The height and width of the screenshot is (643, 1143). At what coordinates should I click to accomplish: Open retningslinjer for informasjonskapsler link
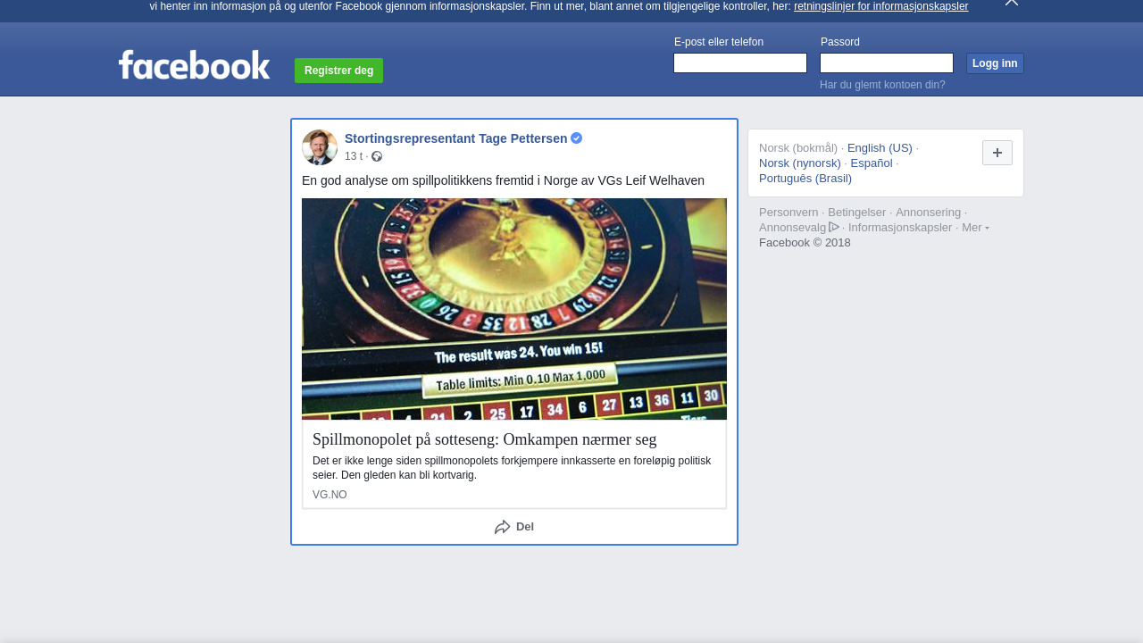pyautogui.click(x=880, y=6)
